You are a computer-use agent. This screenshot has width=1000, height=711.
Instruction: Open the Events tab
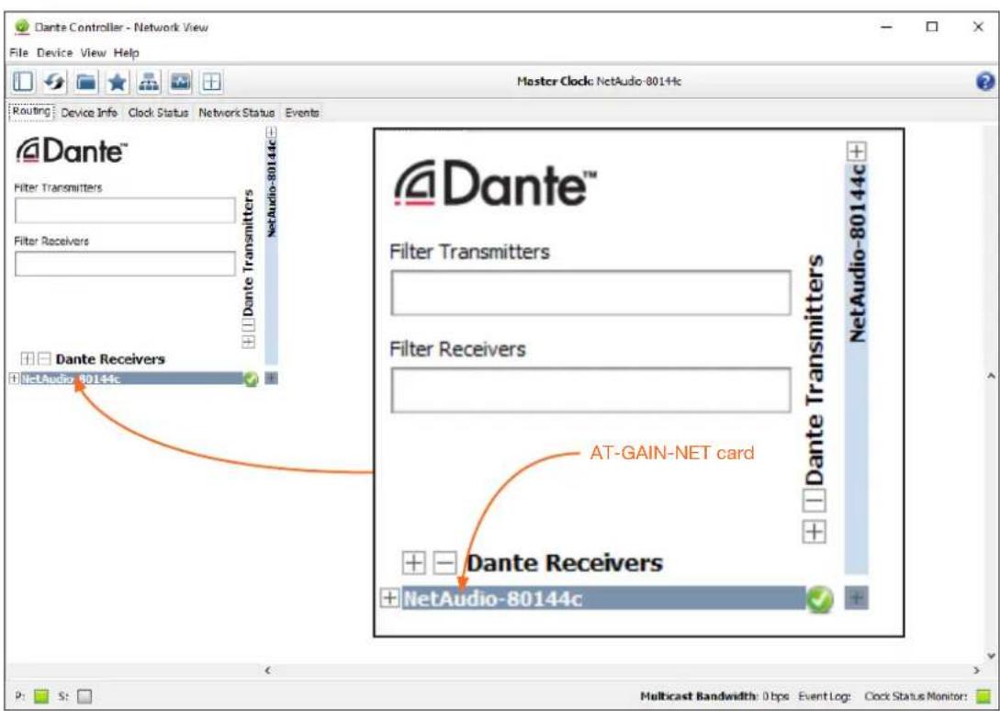[302, 112]
